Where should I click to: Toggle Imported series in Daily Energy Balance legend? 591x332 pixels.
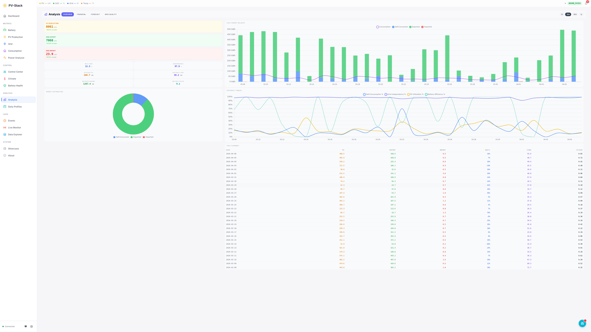pos(426,27)
